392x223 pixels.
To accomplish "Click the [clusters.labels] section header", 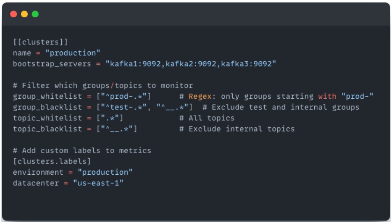I will pos(52,161).
